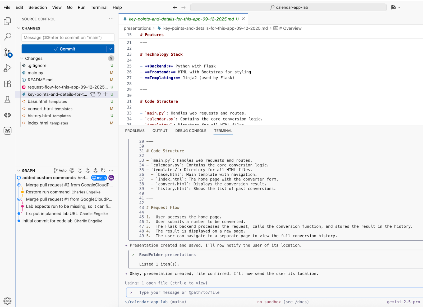Image resolution: width=423 pixels, height=307 pixels.
Task: Switch to the PROBLEMS panel tab
Action: [x=135, y=131]
